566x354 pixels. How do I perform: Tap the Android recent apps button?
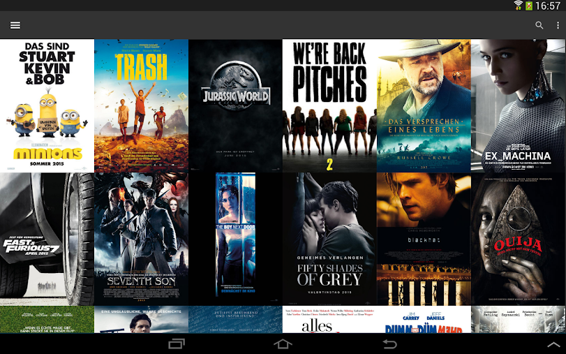(x=177, y=344)
